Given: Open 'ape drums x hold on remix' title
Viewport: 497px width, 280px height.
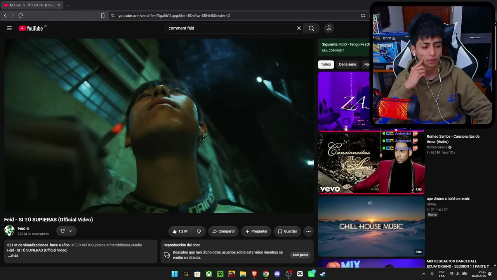Looking at the screenshot, I should click(x=448, y=199).
